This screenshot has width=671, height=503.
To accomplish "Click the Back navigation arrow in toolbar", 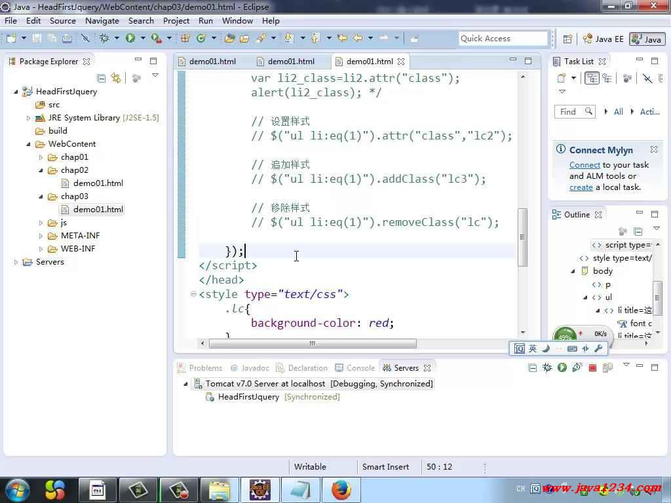I will point(358,39).
